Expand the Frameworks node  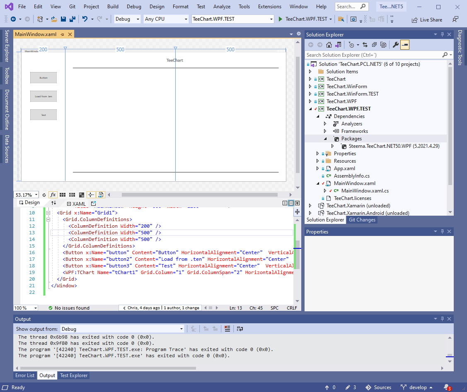(x=325, y=131)
